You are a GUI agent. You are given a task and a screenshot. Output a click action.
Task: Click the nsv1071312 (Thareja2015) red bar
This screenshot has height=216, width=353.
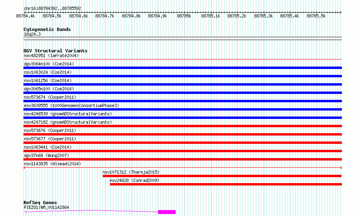pyautogui.click(x=222, y=176)
